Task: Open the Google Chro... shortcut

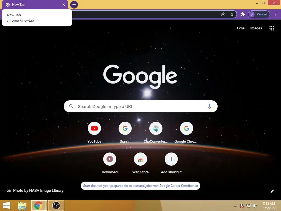Action: click(186, 133)
